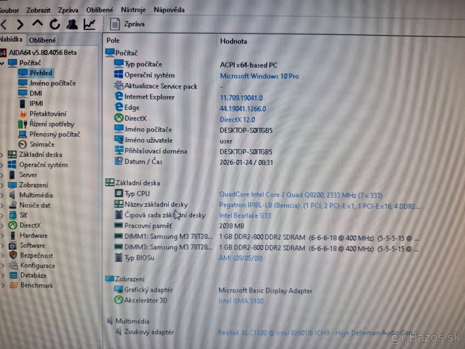Click the Přetaktování flame icon

click(x=22, y=114)
